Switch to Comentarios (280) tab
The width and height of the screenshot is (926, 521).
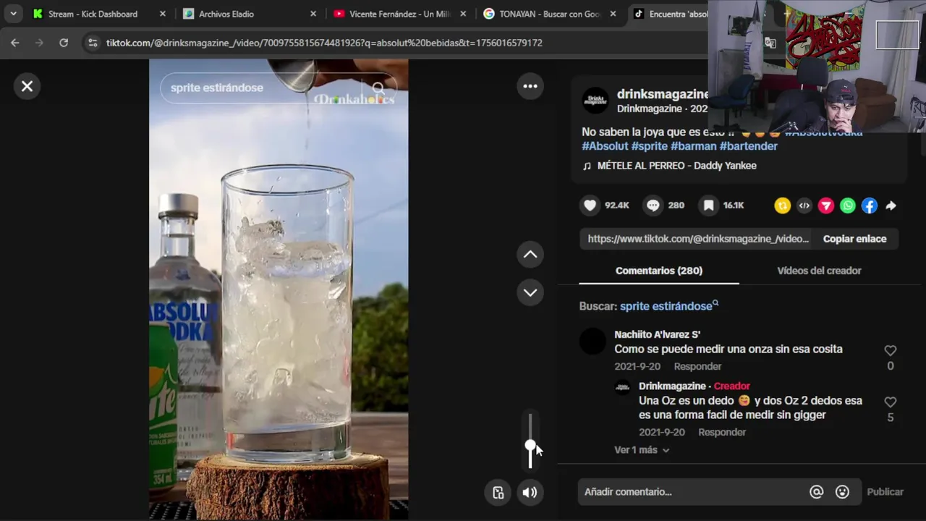(x=659, y=271)
